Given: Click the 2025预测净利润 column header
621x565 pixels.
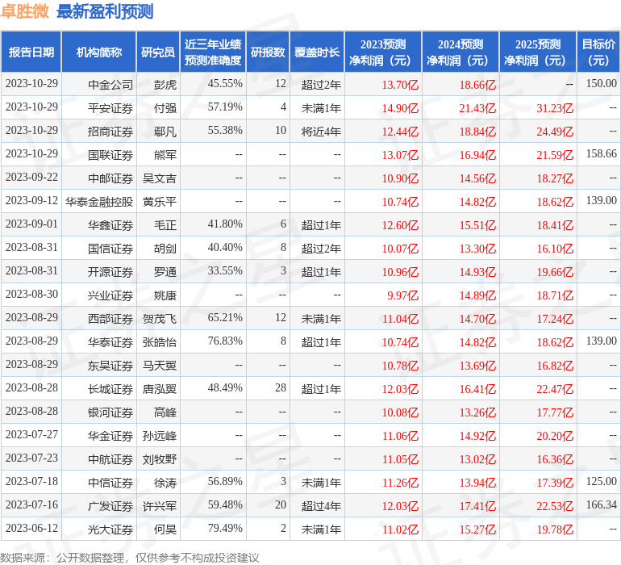Looking at the screenshot, I should click(x=538, y=52).
